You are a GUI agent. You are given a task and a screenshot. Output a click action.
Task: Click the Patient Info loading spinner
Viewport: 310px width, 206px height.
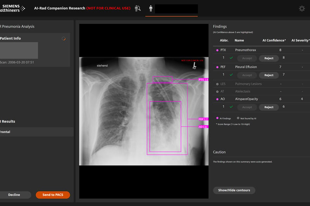point(64,39)
